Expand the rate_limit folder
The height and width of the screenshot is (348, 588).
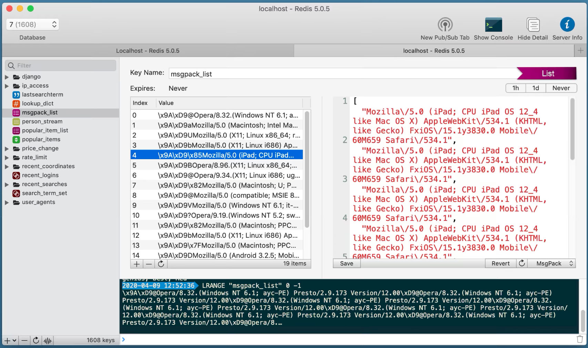[x=7, y=157]
